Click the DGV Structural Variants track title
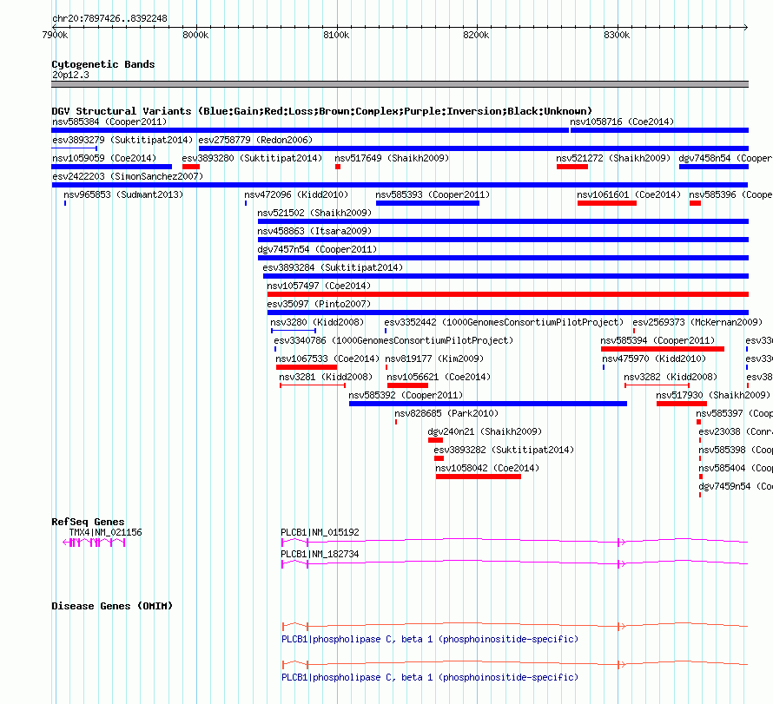 [322, 111]
